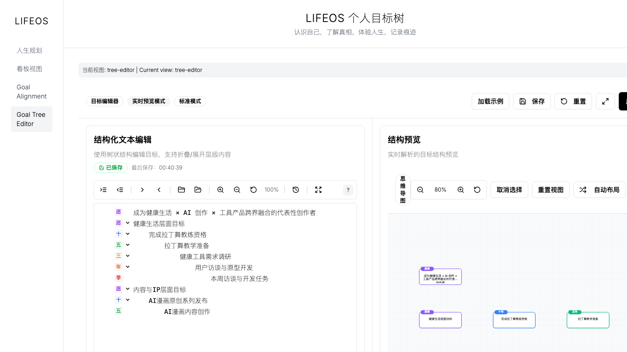The height and width of the screenshot is (352, 627).
Task: Click the 保存 save button
Action: [x=531, y=101]
